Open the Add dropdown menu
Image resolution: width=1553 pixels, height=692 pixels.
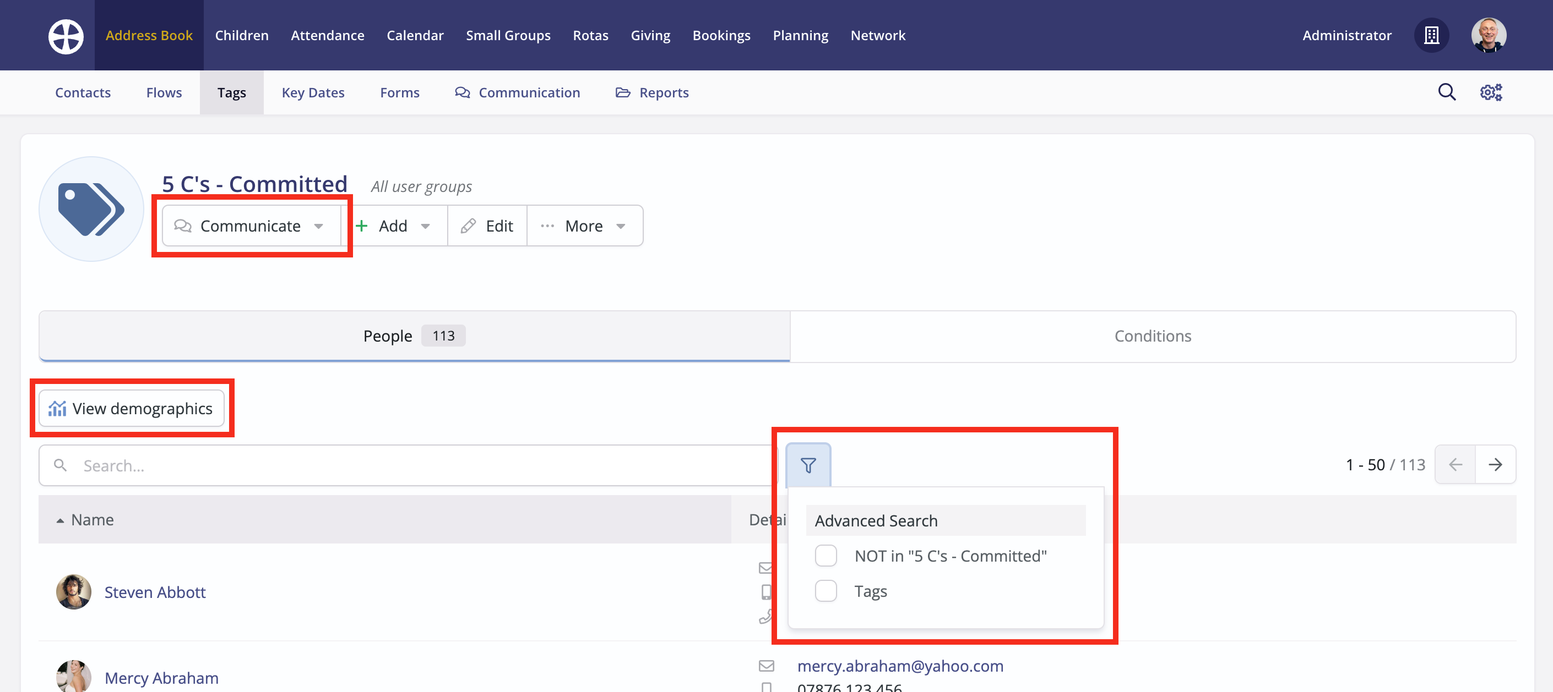(x=394, y=226)
